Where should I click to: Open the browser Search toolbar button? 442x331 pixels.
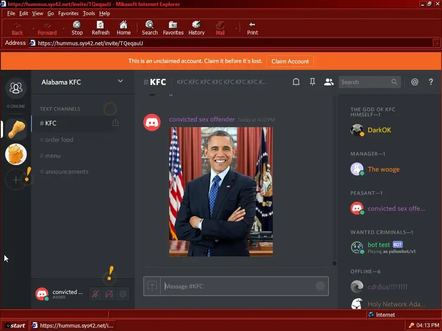click(x=150, y=28)
